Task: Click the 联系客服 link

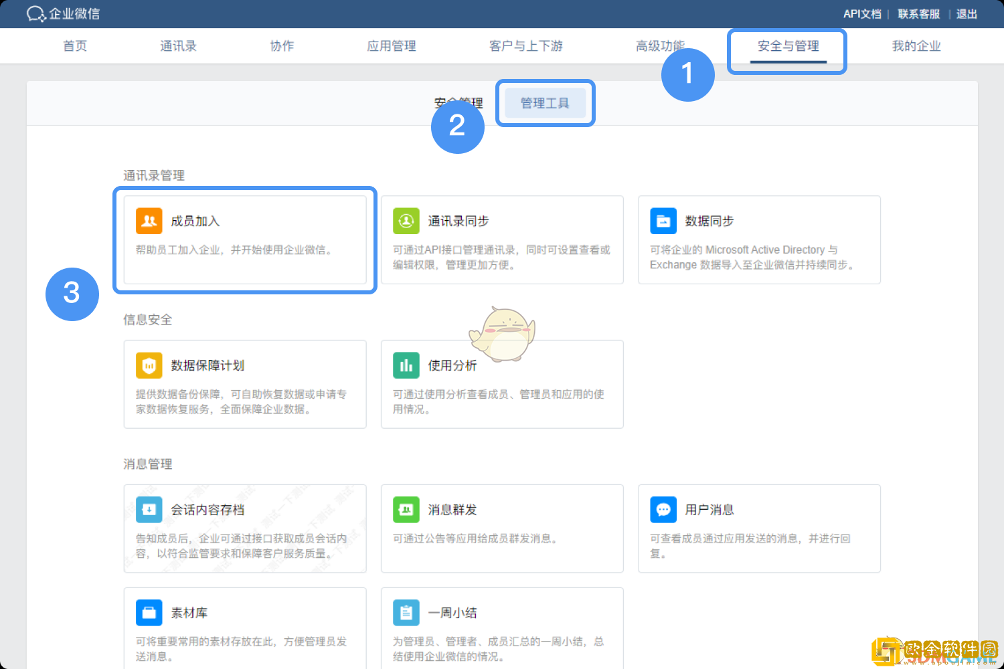Action: (x=918, y=14)
